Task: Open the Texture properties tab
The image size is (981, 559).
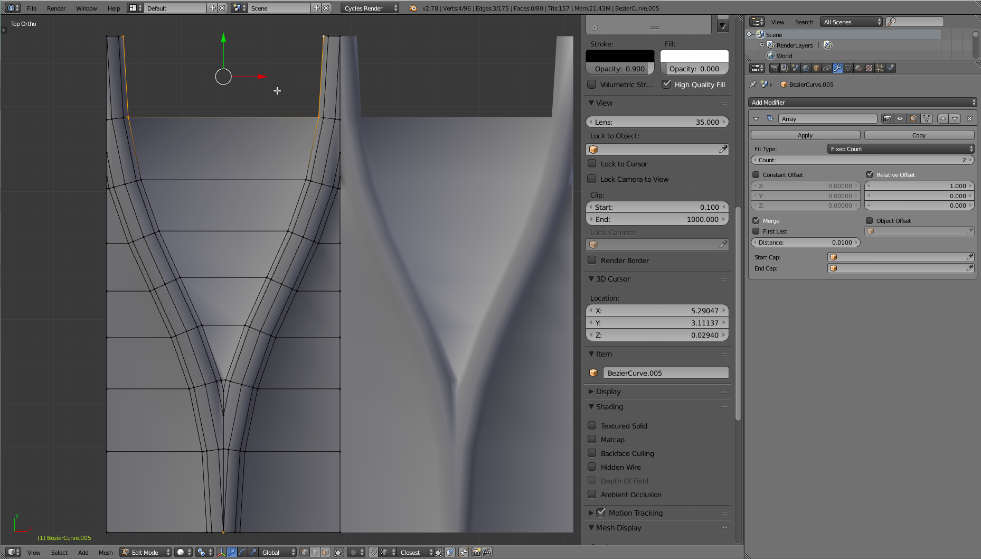Action: click(x=869, y=68)
